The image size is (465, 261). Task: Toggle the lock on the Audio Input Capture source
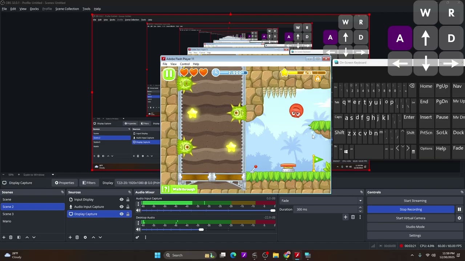128,207
